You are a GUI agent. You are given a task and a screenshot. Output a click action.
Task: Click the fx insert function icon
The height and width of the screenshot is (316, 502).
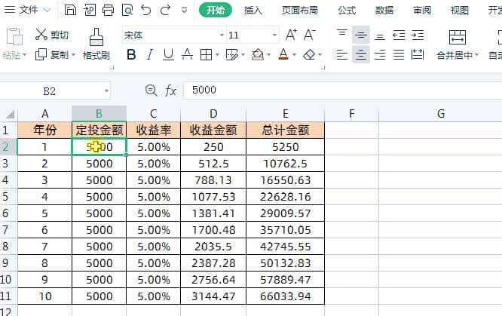tap(170, 91)
